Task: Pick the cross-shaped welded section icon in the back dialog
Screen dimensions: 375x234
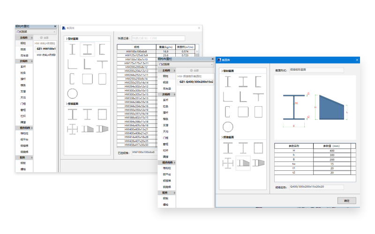Action: pyautogui.click(x=72, y=129)
